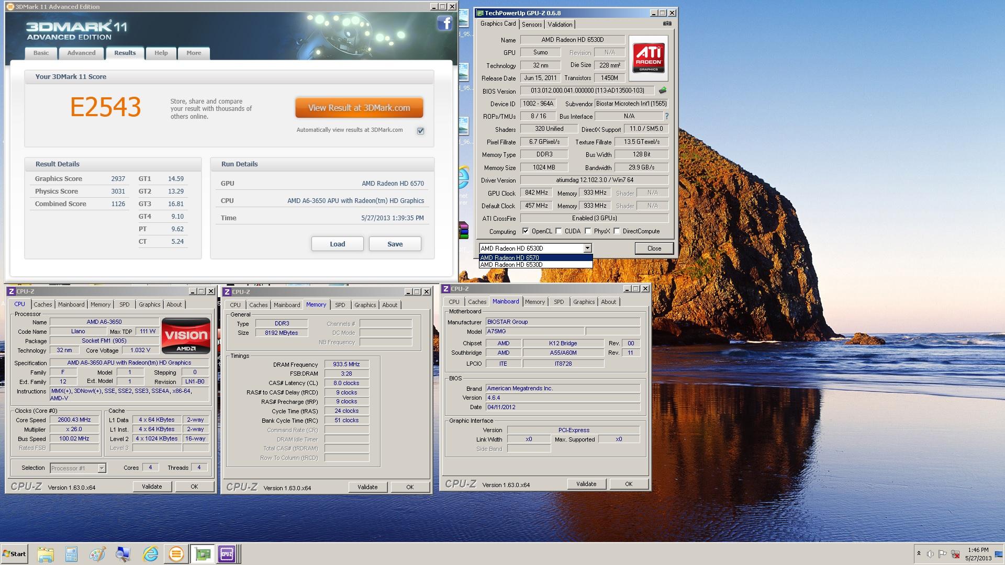Click the CPU-Z Mainboard window title icon
Image resolution: width=1005 pixels, height=565 pixels.
(x=446, y=289)
